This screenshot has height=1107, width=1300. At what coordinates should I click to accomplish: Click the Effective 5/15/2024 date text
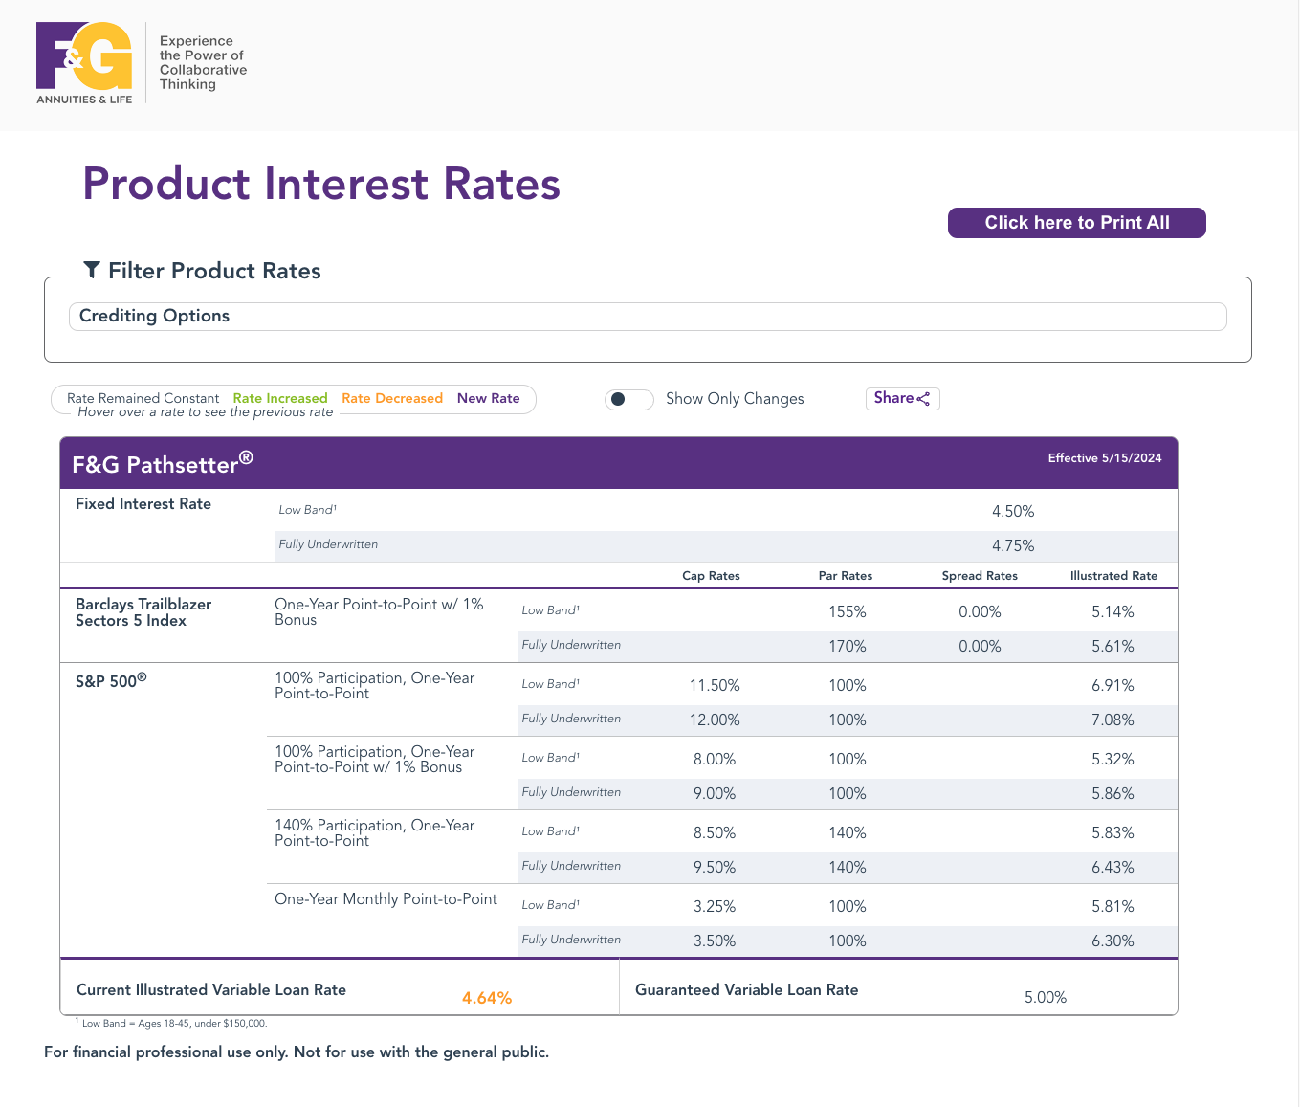pyautogui.click(x=1105, y=458)
